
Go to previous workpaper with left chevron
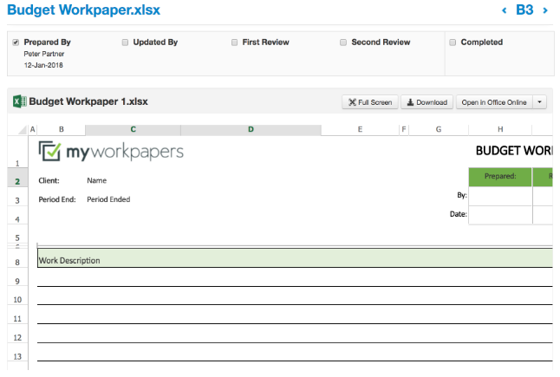(x=505, y=10)
